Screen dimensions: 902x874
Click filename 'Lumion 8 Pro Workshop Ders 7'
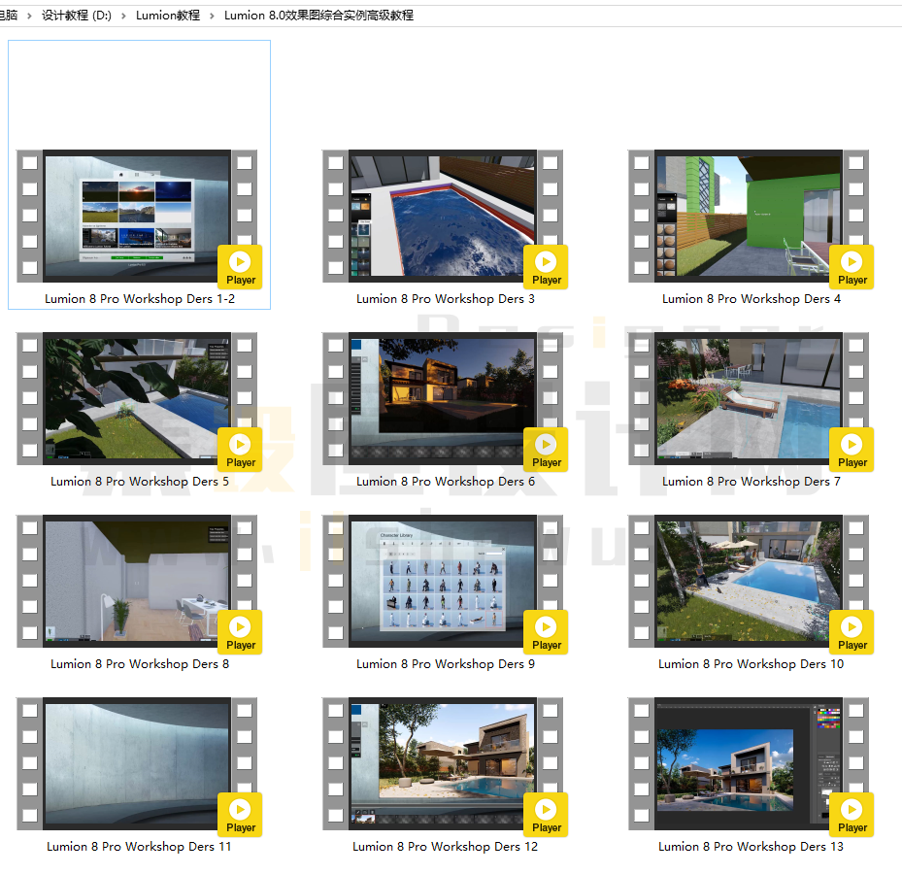pyautogui.click(x=752, y=482)
